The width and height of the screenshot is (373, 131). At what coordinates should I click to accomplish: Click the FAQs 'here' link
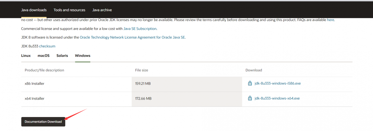pos(330,20)
